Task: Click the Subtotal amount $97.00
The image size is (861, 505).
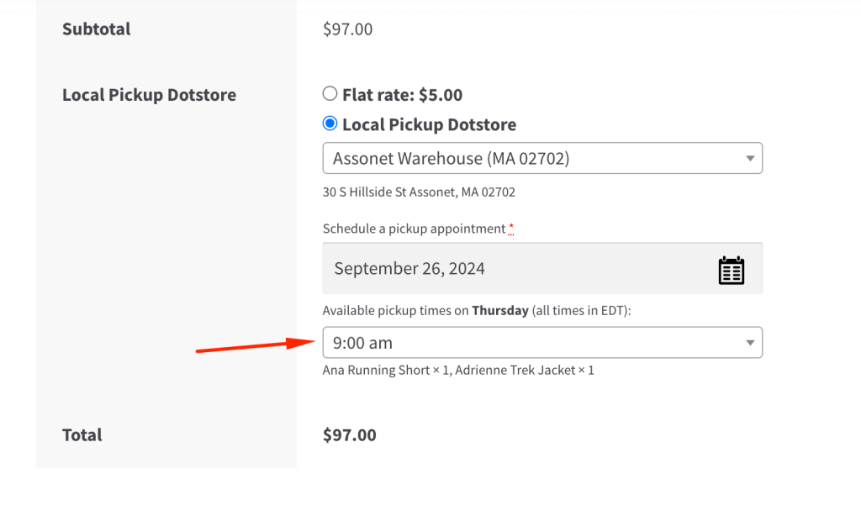Action: (x=347, y=29)
